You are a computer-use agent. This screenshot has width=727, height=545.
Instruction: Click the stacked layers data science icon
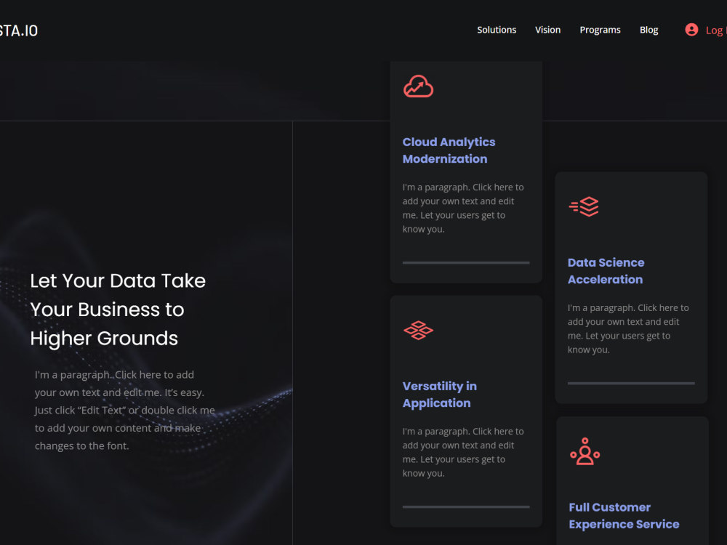584,206
